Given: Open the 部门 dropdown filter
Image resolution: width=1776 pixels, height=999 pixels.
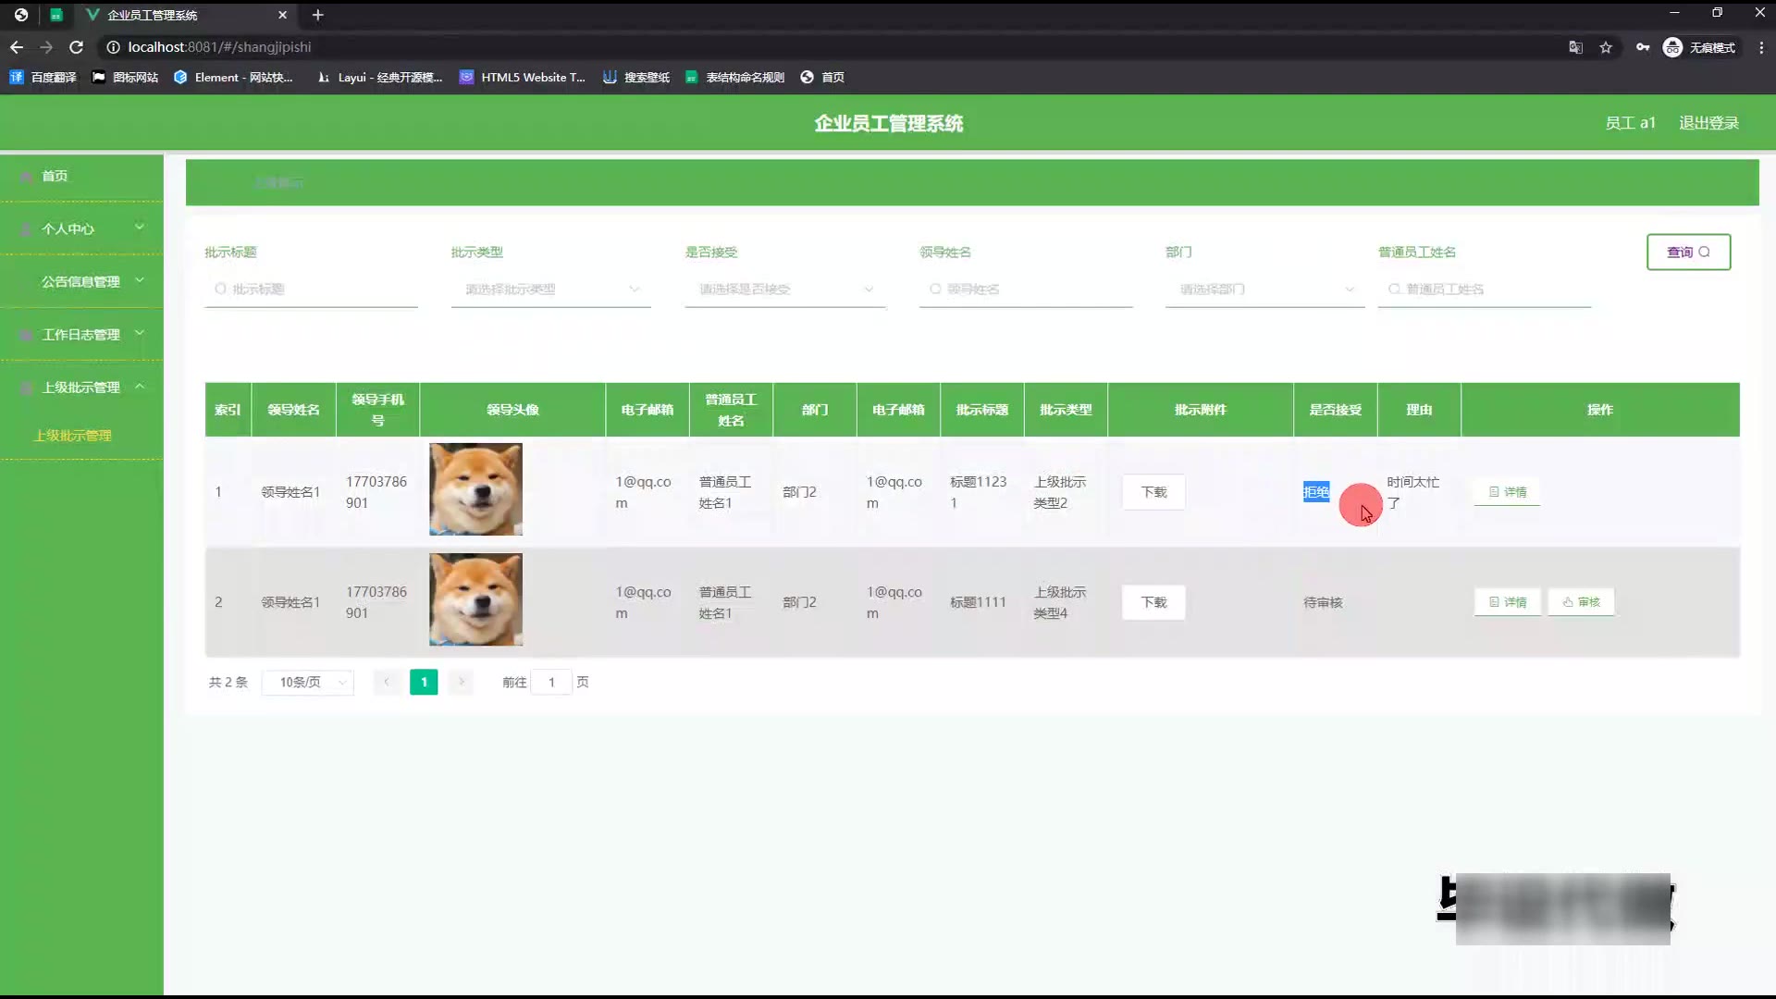Looking at the screenshot, I should (1264, 290).
